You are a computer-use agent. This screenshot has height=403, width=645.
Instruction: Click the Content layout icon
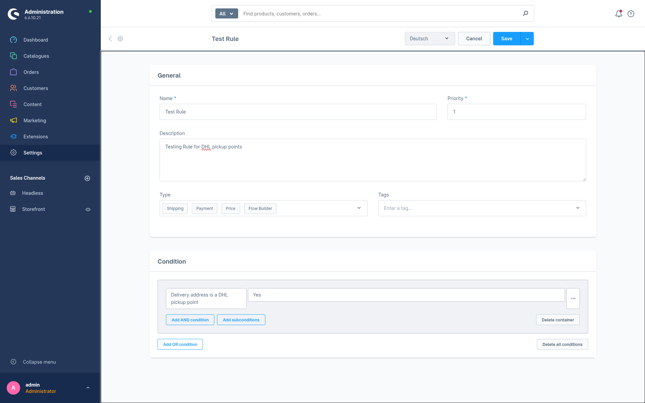(x=13, y=104)
